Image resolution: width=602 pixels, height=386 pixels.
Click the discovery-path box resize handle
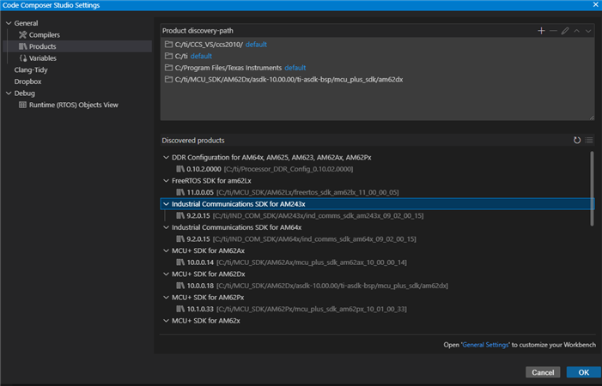(x=592, y=118)
